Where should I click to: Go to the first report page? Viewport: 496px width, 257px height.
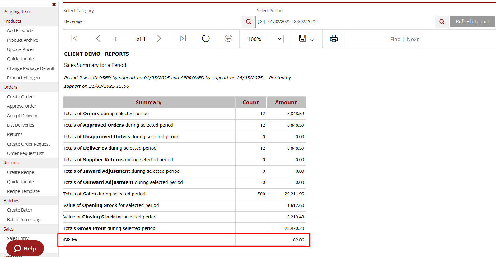(x=74, y=38)
